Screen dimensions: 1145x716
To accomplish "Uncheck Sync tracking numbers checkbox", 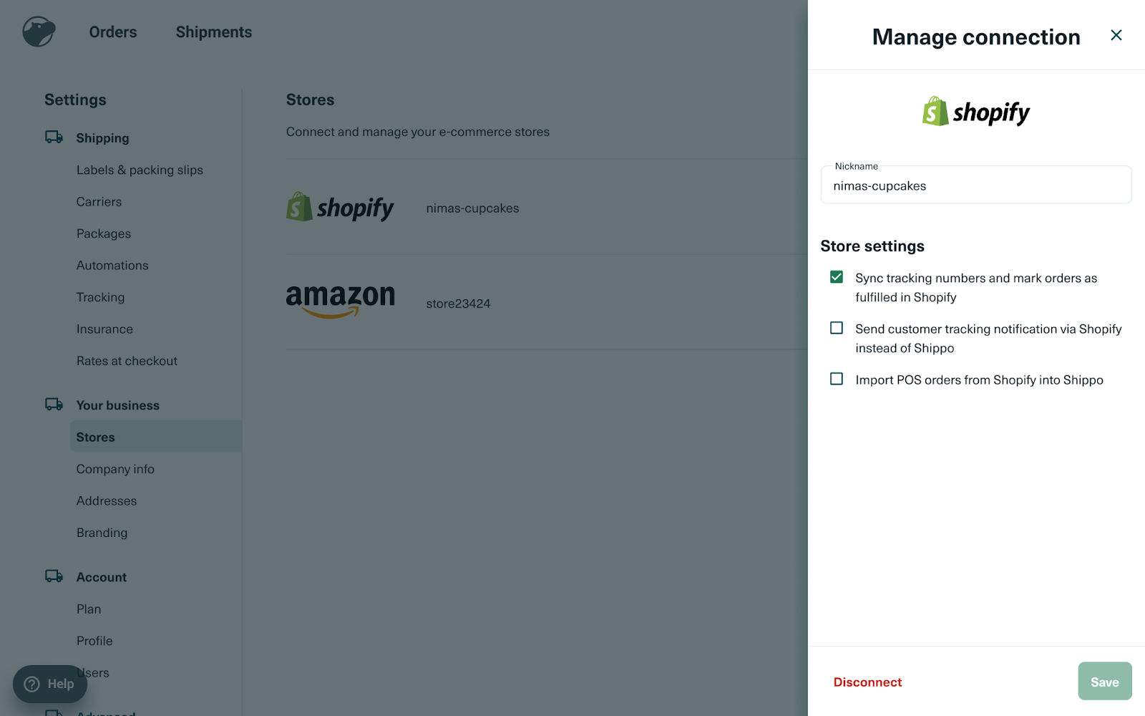I will pos(836,277).
